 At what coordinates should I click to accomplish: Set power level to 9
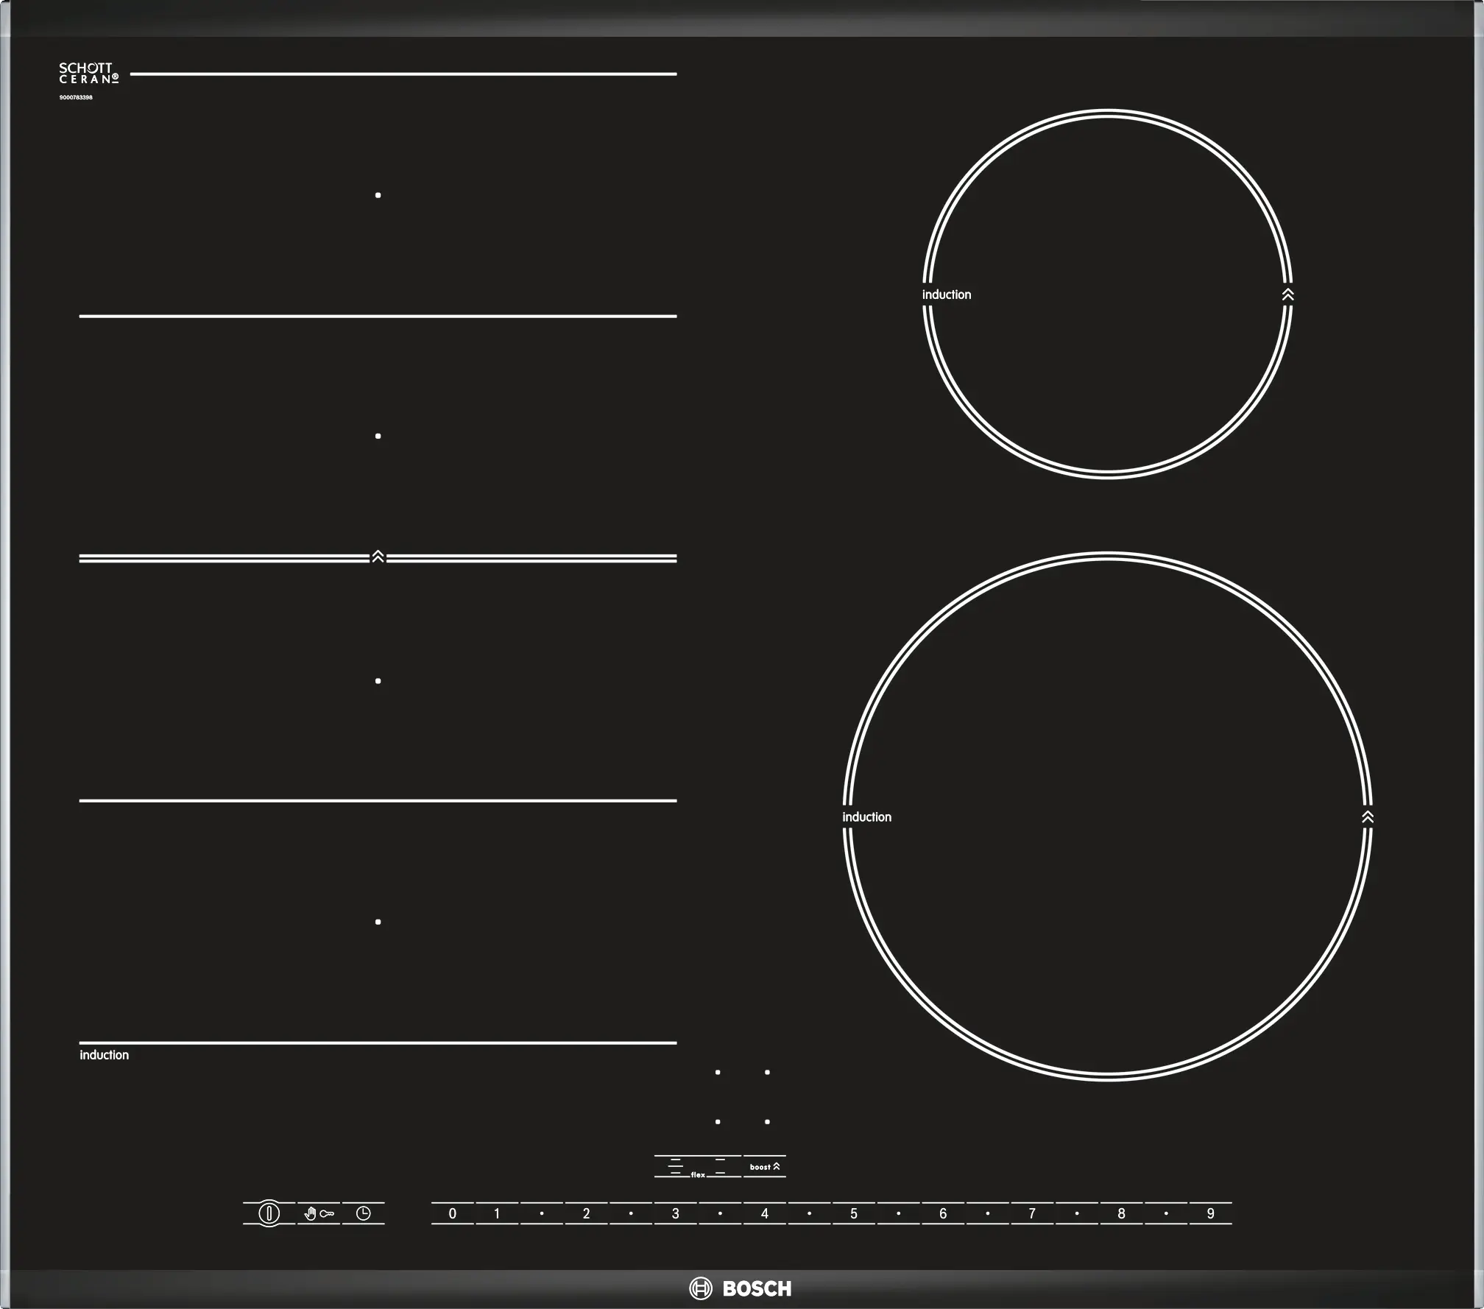1210,1213
